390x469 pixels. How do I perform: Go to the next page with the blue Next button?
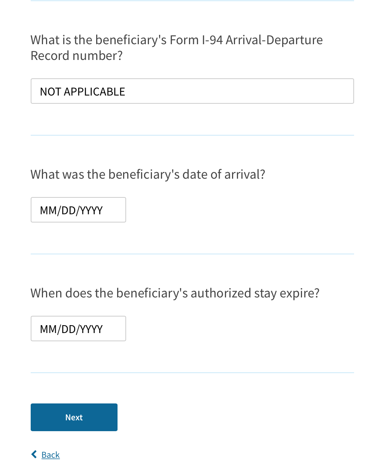click(74, 417)
